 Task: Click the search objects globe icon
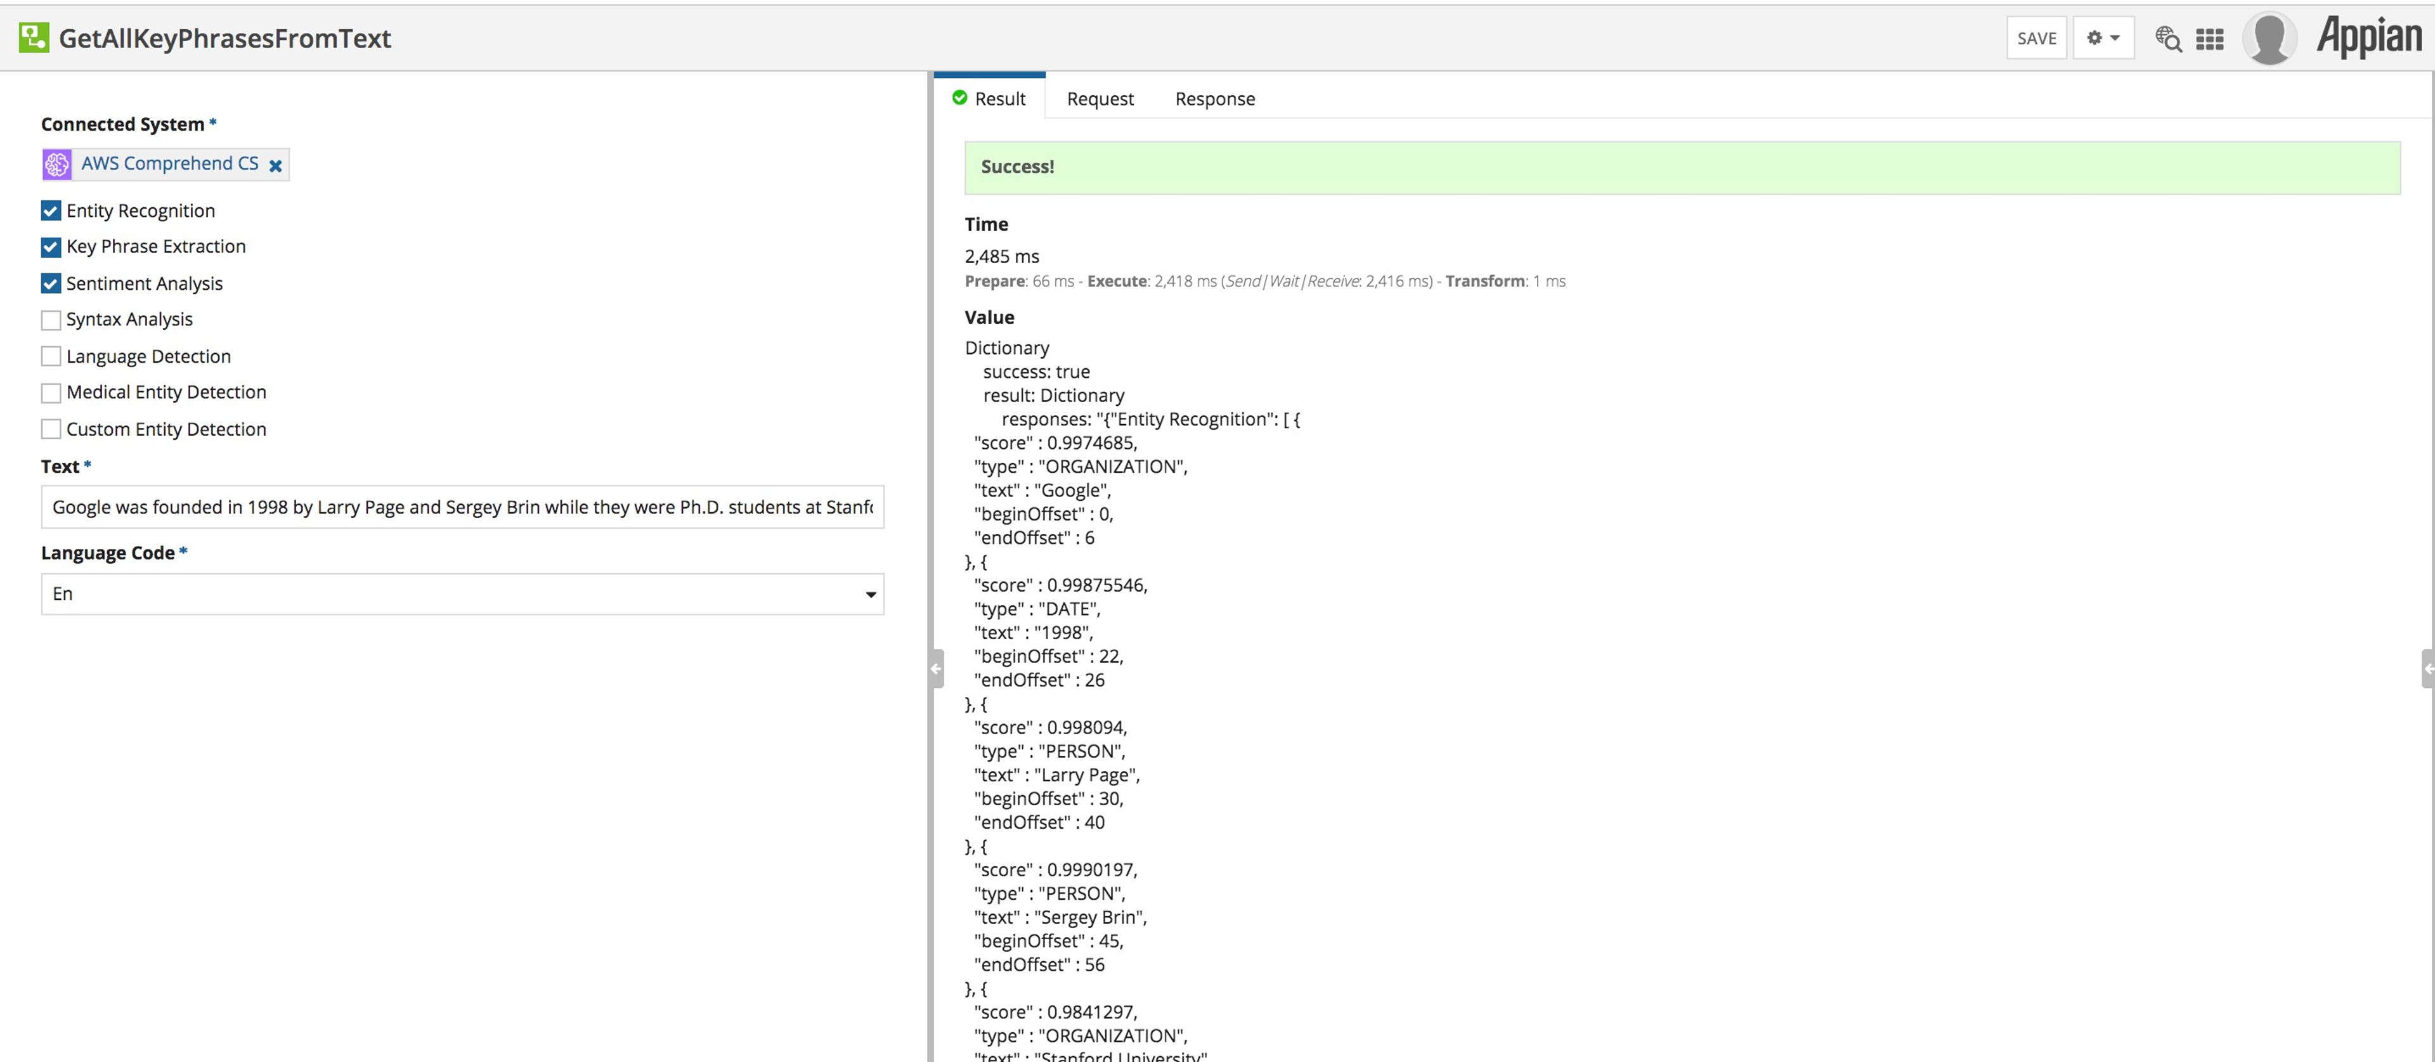pyautogui.click(x=2167, y=39)
